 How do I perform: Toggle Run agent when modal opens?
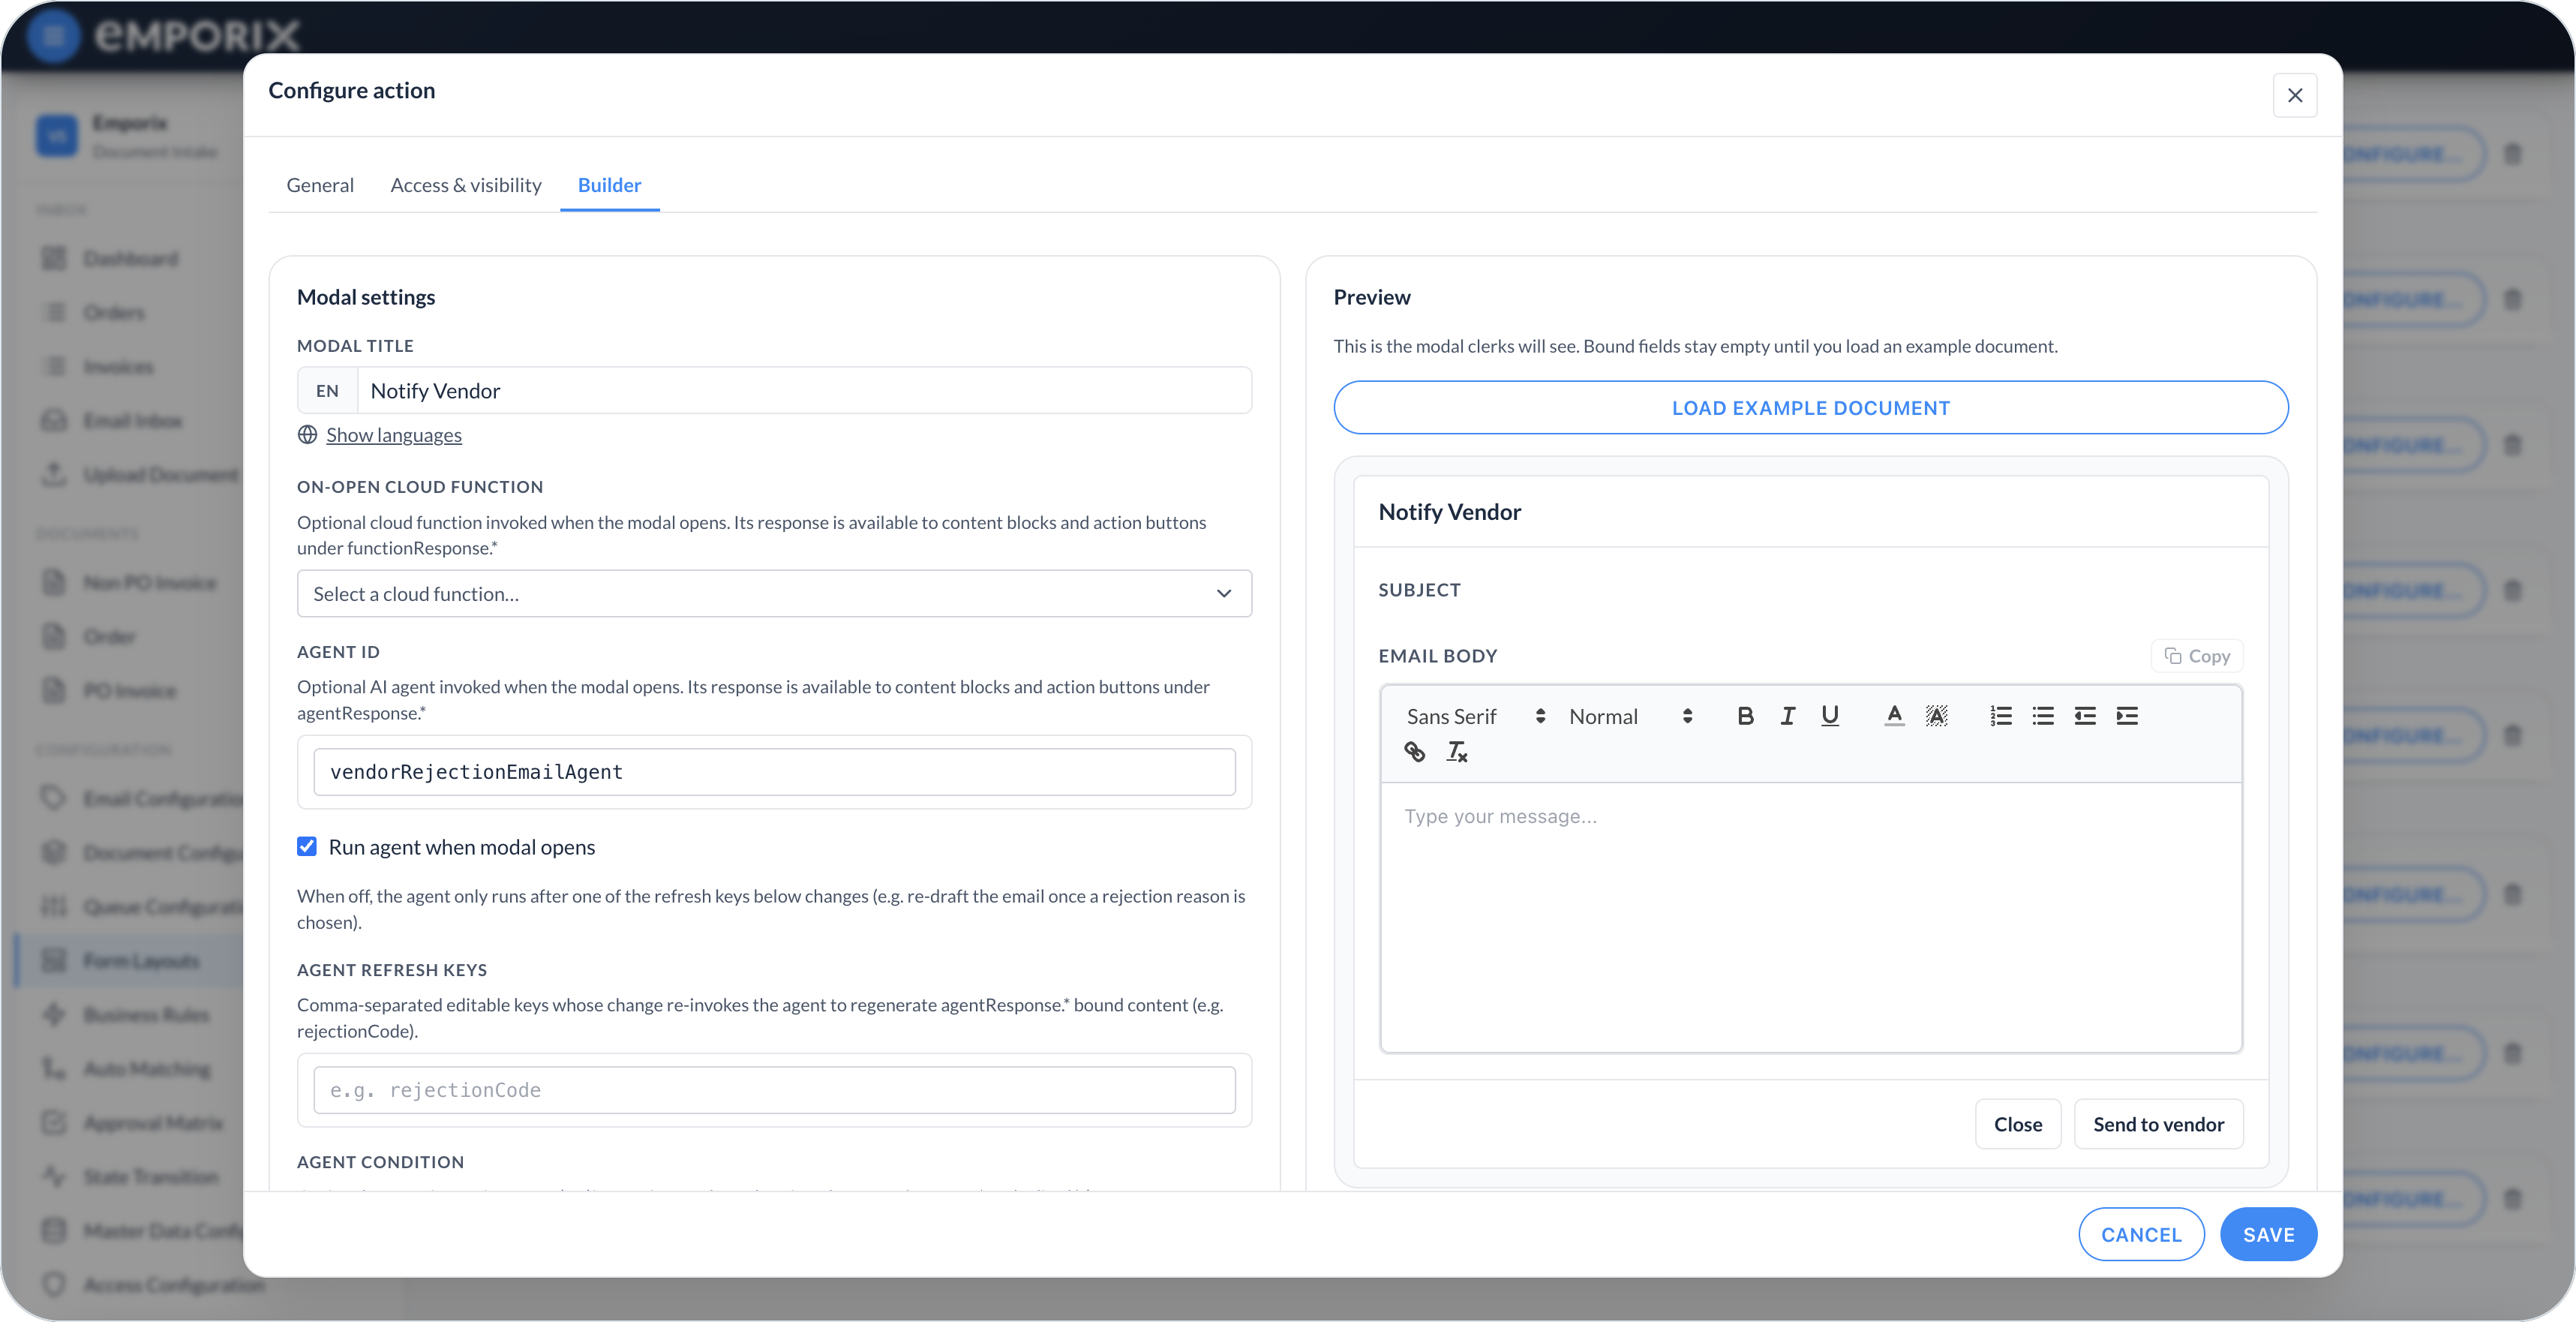(307, 847)
